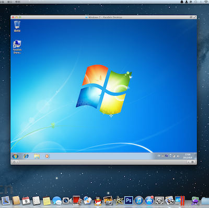Viewport: 209px width, 208px height.
Task: Click the Windows taskbar clock and date
Action: pyautogui.click(x=188, y=156)
